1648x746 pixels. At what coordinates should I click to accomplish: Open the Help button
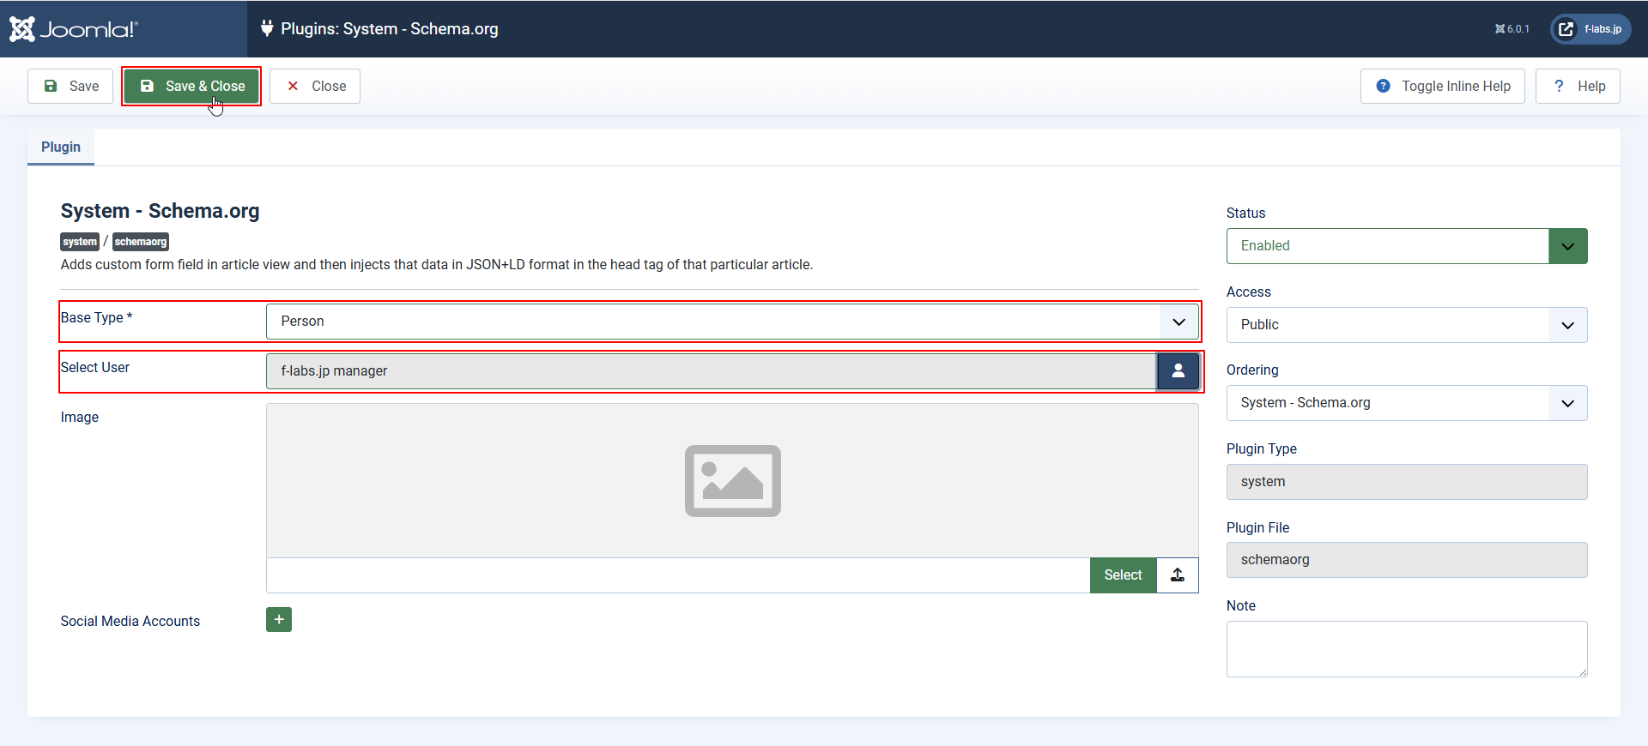(x=1578, y=87)
